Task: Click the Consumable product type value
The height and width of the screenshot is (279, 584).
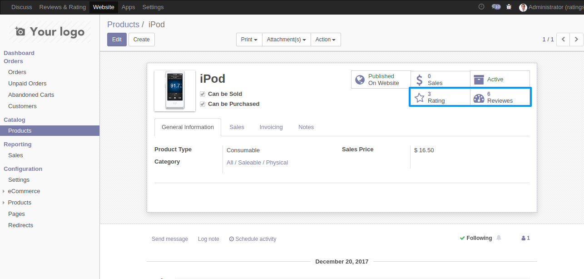Action: pyautogui.click(x=243, y=150)
